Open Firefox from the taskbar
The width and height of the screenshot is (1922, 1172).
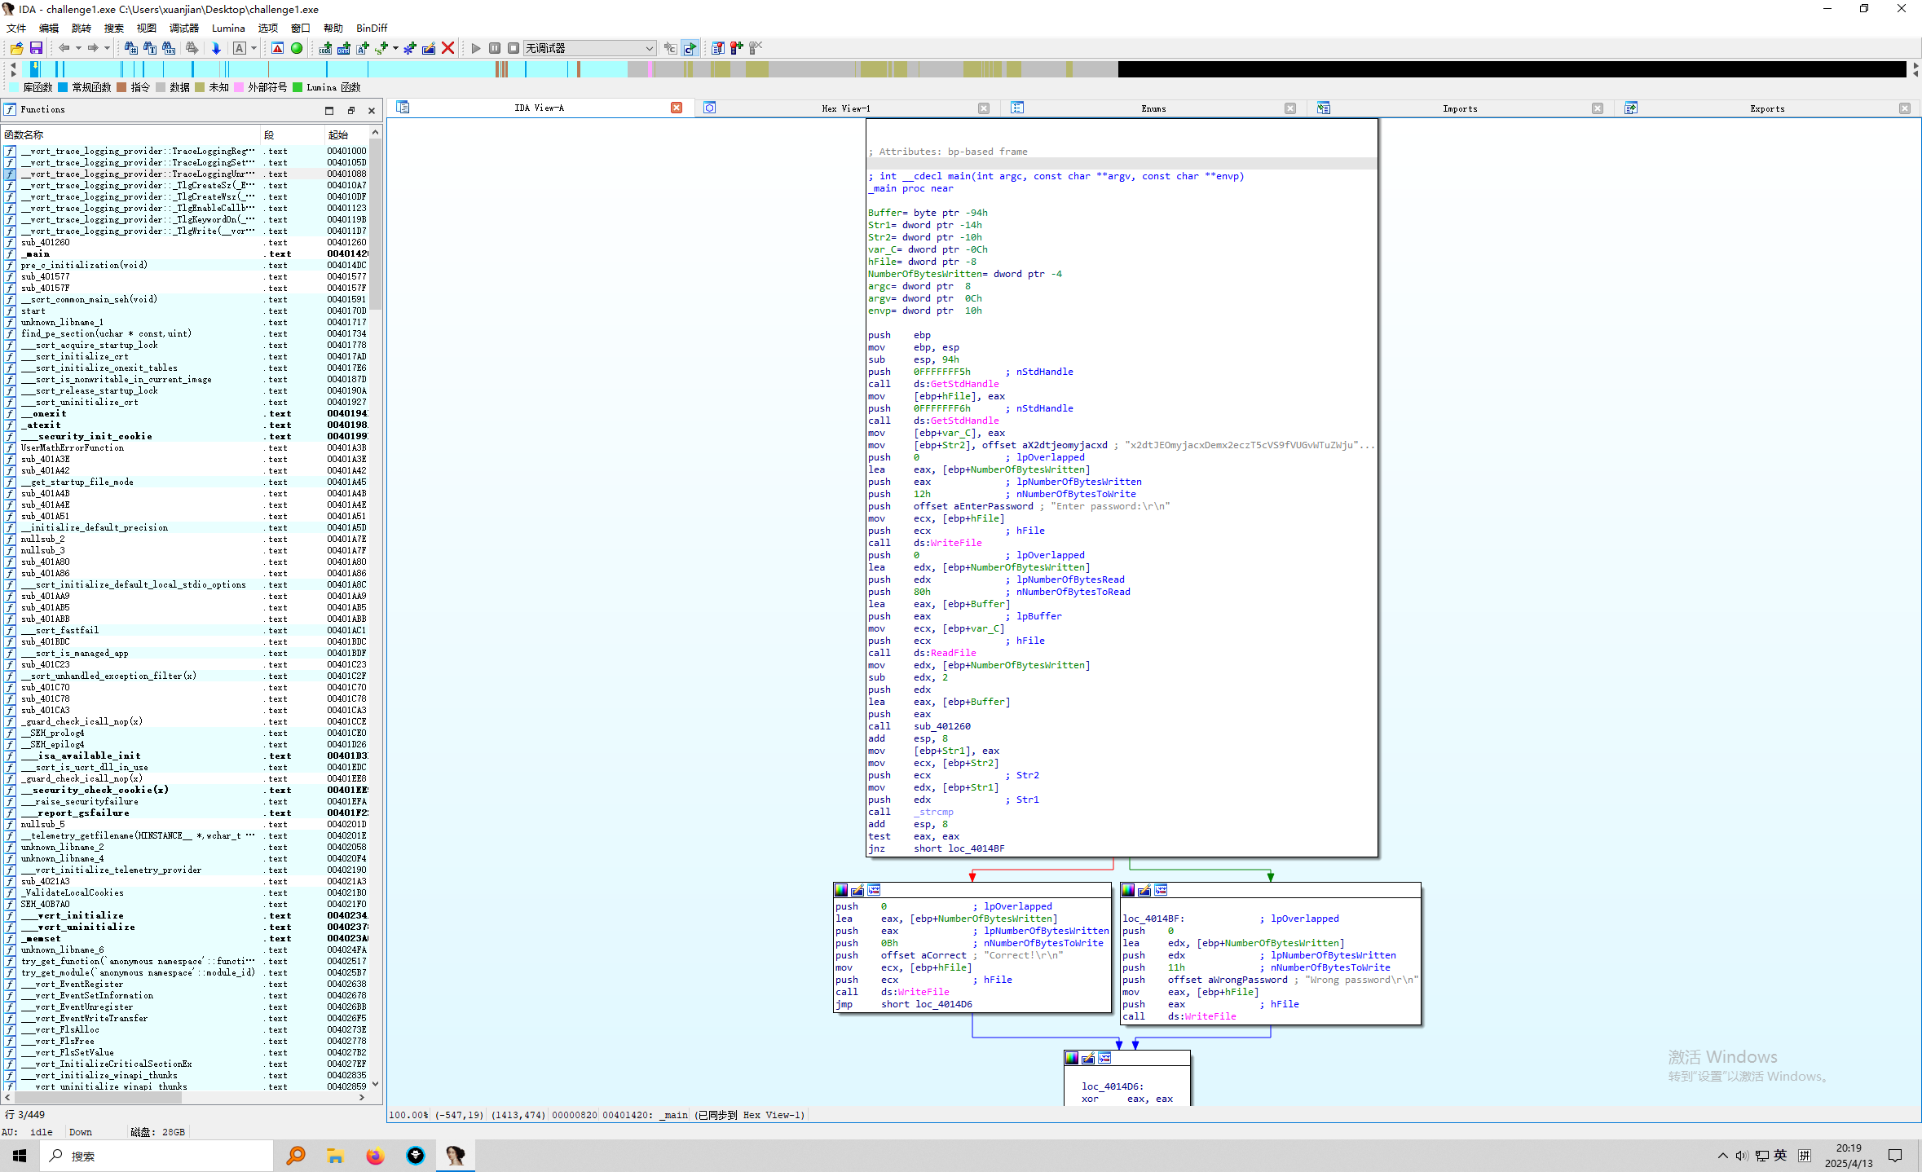click(x=375, y=1156)
